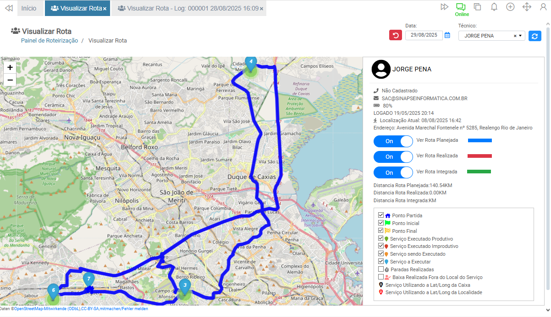
Task: Enable Paradas Realizadas checkbox
Action: point(381,269)
